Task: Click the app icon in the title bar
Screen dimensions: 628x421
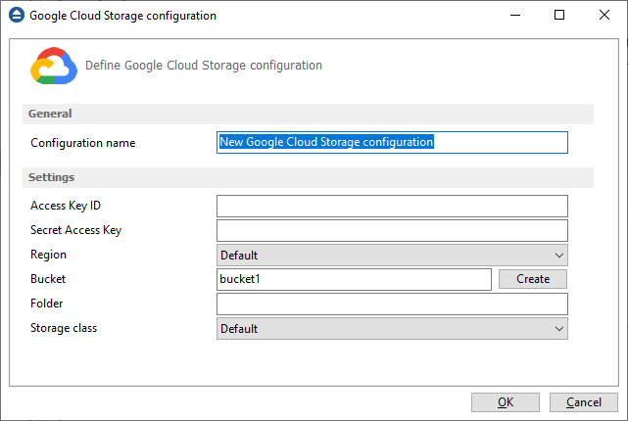Action: 17,16
